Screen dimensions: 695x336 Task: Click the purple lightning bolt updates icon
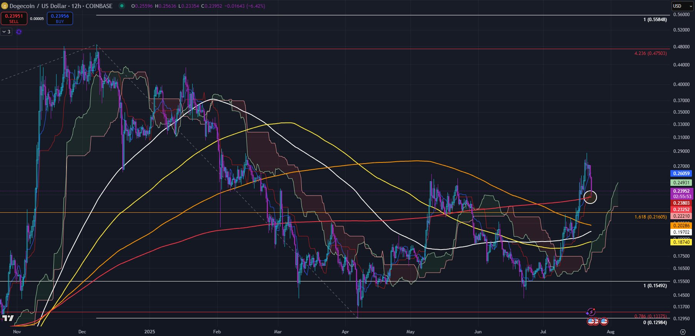(x=592, y=312)
